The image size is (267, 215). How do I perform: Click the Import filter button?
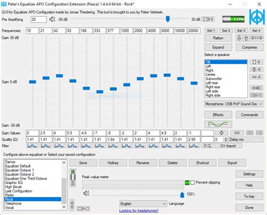click(x=228, y=146)
